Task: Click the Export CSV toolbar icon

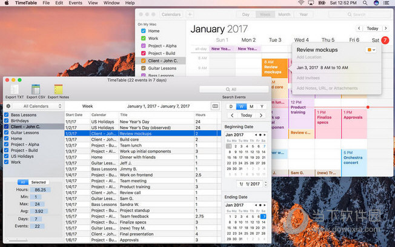Action: (36, 89)
